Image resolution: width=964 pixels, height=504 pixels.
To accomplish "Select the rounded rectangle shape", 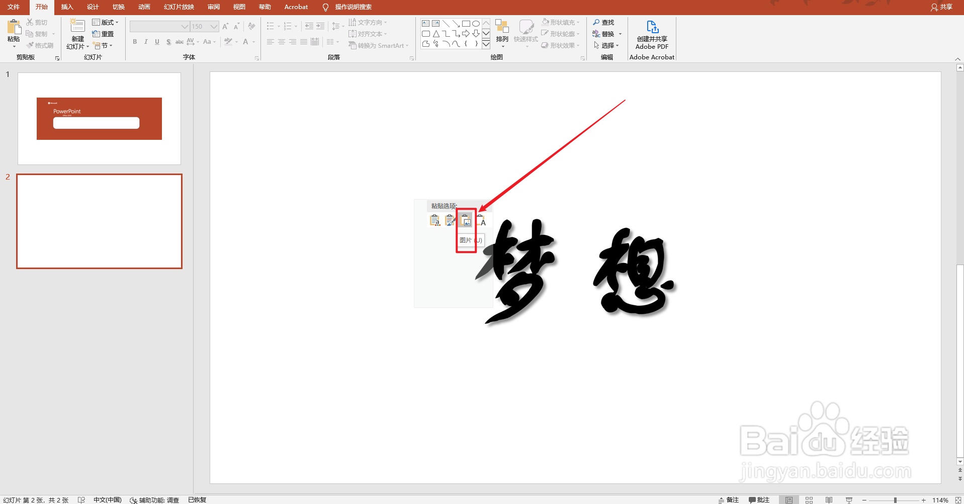I will click(x=426, y=34).
